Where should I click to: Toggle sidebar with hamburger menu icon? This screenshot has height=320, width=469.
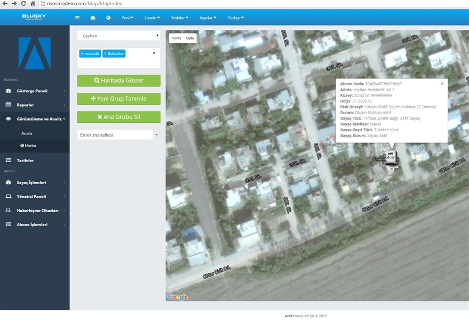pyautogui.click(x=77, y=18)
